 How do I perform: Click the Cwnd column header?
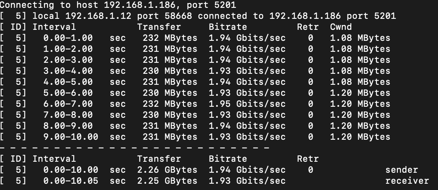[x=341, y=27]
